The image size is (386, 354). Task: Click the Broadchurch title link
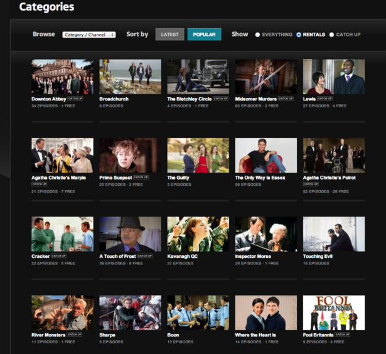pos(114,99)
